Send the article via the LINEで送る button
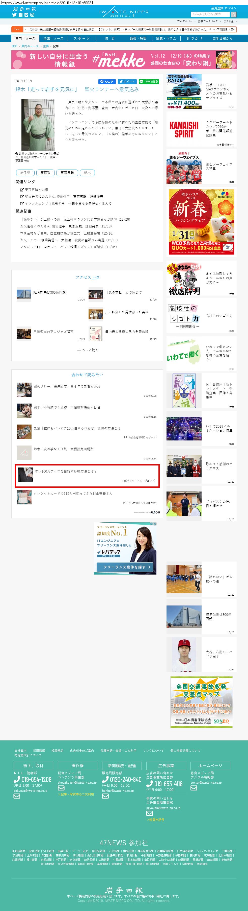The height and width of the screenshot is (911, 248). click(x=149, y=81)
